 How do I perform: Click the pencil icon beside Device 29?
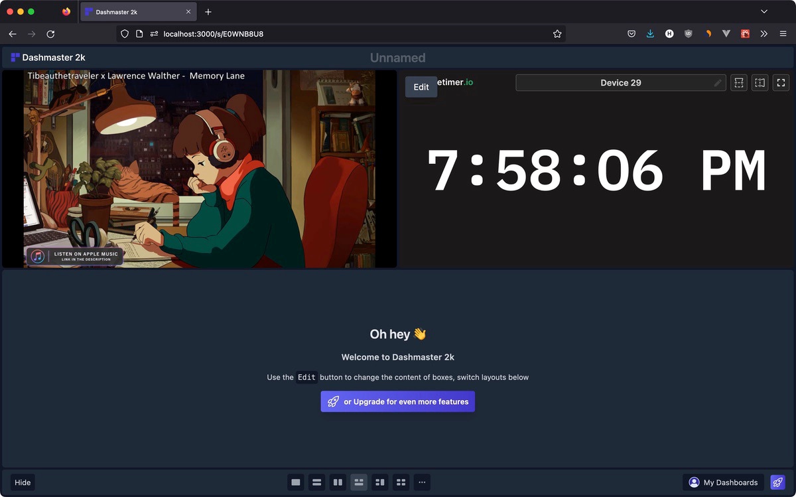(717, 82)
